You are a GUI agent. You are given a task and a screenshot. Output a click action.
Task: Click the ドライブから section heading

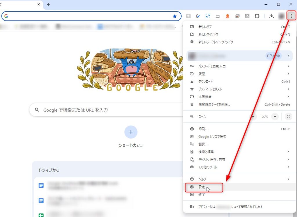[49, 170]
